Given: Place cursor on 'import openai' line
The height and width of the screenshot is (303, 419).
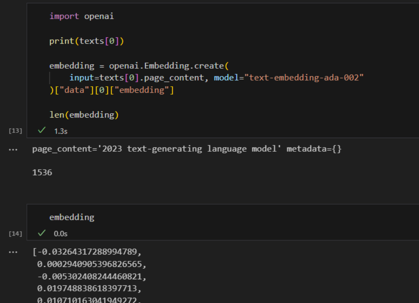Looking at the screenshot, I should tap(82, 16).
